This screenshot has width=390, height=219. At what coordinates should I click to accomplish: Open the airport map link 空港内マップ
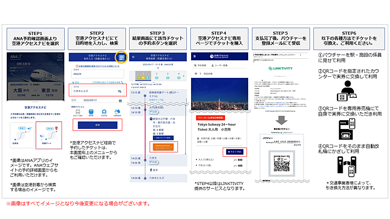tap(156, 100)
